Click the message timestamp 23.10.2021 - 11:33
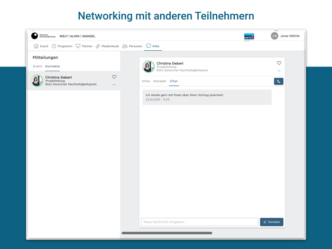Image resolution: width=332 pixels, height=249 pixels. coord(157,100)
